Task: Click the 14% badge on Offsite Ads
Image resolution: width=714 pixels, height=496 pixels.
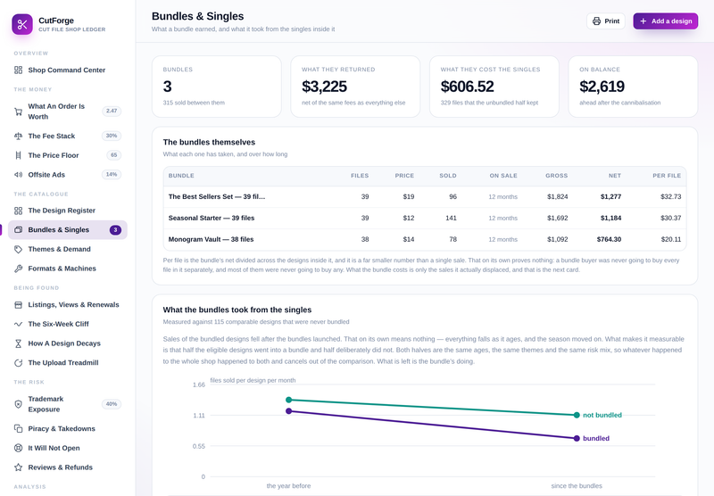Action: 112,175
